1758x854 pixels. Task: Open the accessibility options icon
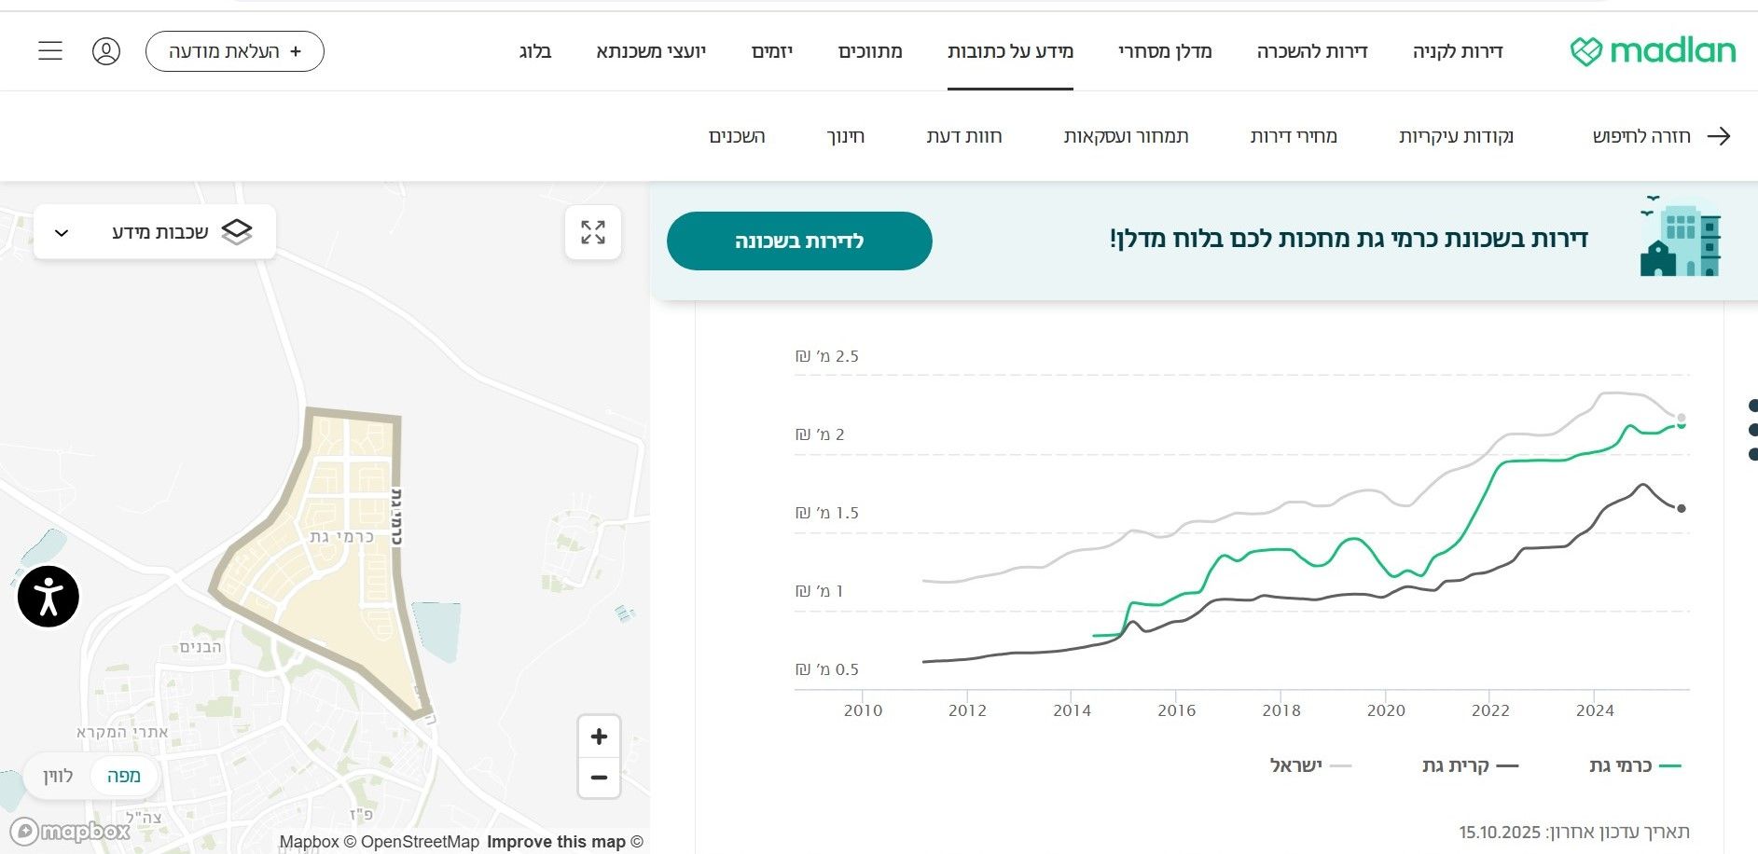(48, 597)
